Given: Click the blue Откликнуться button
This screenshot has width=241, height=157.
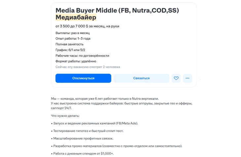Looking at the screenshot, I should click(83, 78).
